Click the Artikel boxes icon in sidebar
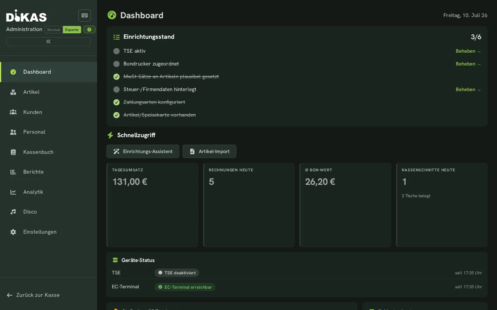497x310 pixels. (13, 92)
